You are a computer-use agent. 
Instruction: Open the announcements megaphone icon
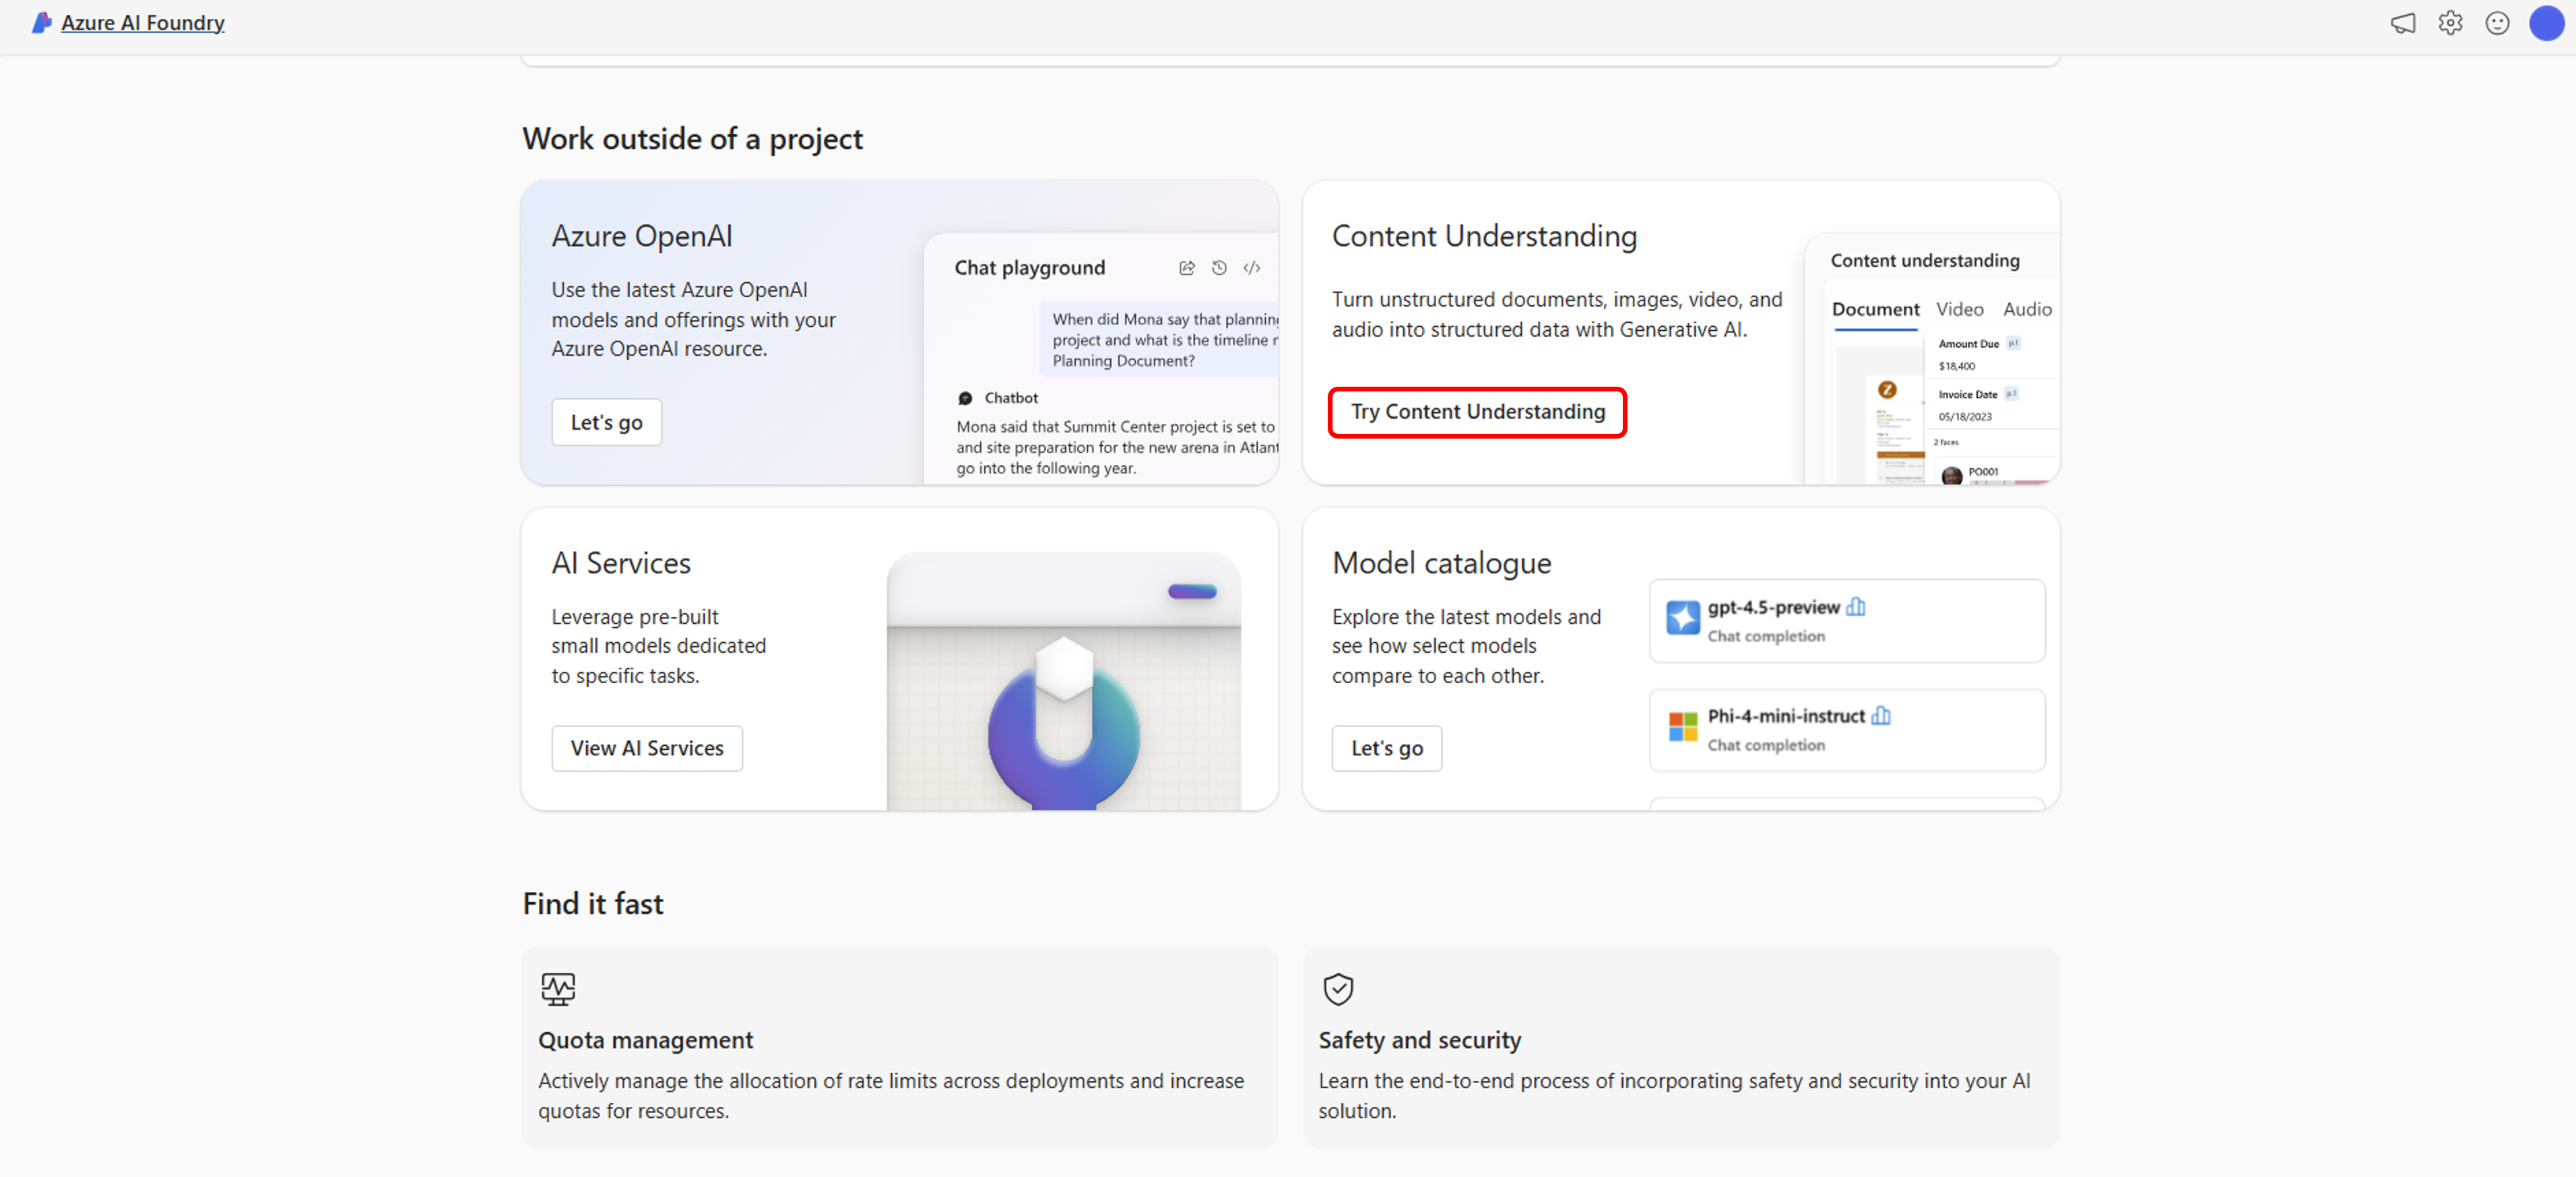tap(2402, 23)
